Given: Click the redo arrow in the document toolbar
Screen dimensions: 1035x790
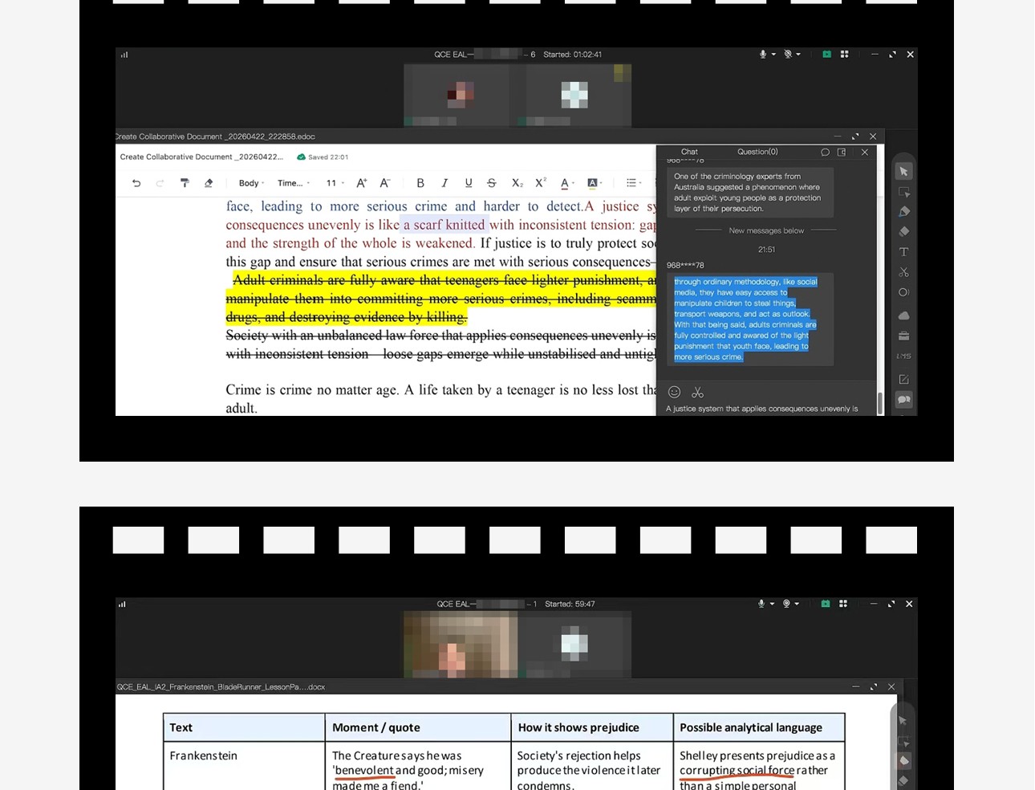Looking at the screenshot, I should (160, 183).
